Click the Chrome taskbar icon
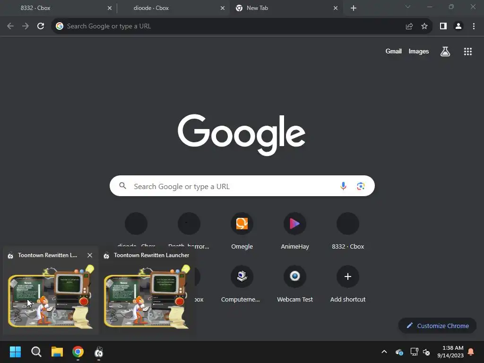484x363 pixels. click(78, 352)
